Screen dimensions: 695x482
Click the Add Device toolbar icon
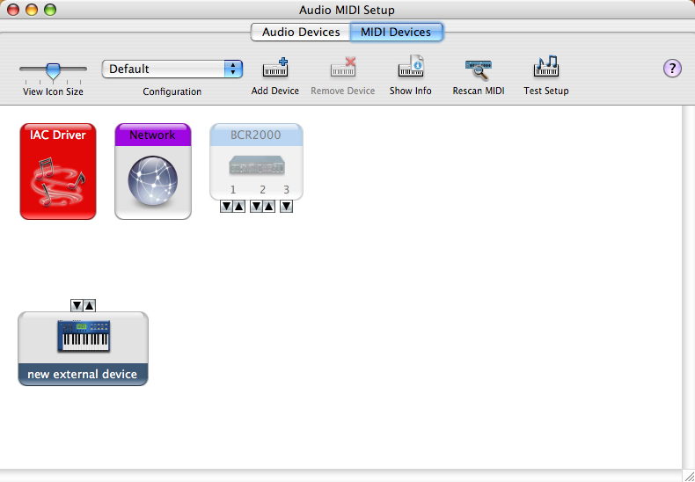275,68
